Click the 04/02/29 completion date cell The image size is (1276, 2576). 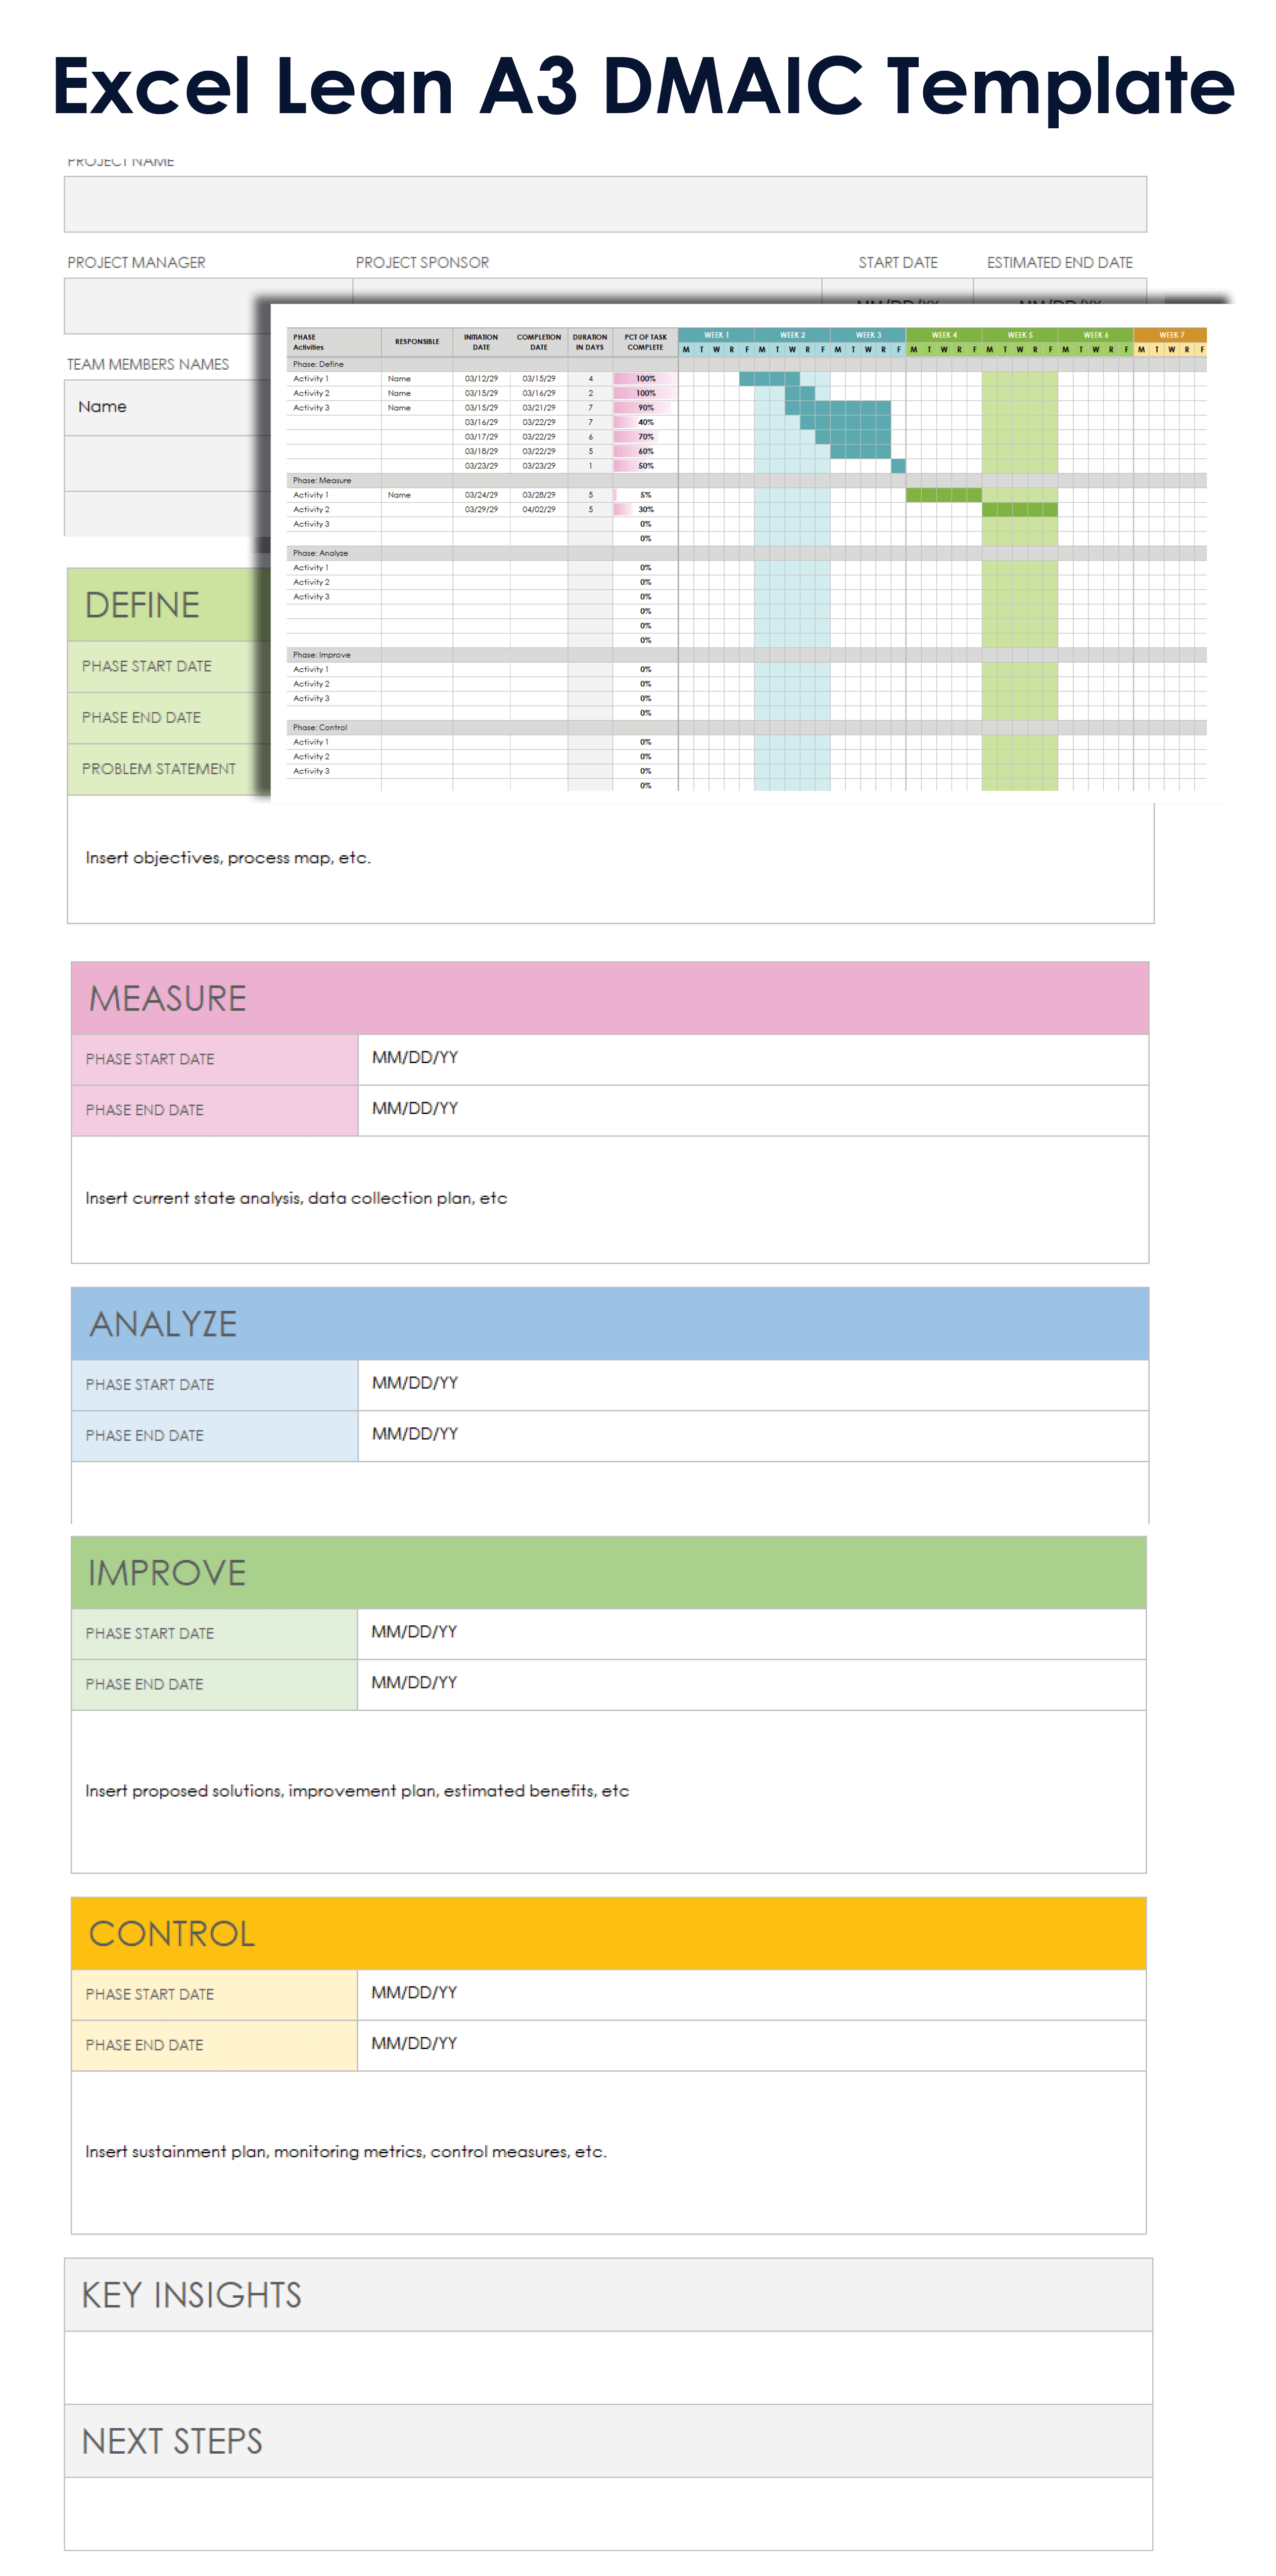(538, 510)
